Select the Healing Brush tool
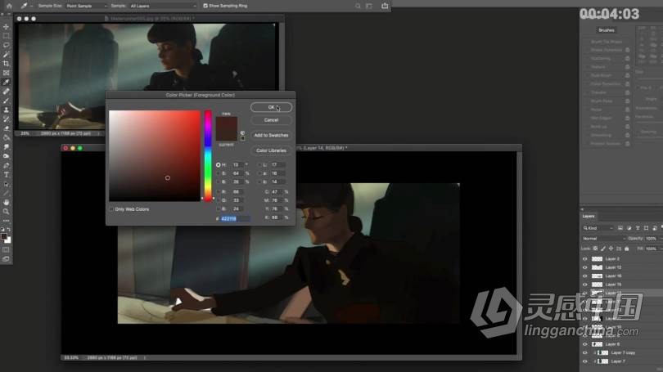Image resolution: width=663 pixels, height=372 pixels. point(6,92)
